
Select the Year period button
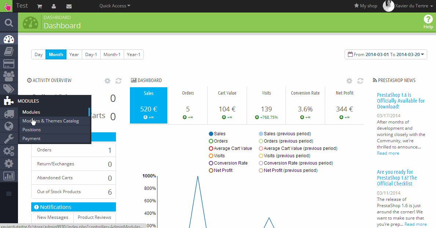point(74,54)
